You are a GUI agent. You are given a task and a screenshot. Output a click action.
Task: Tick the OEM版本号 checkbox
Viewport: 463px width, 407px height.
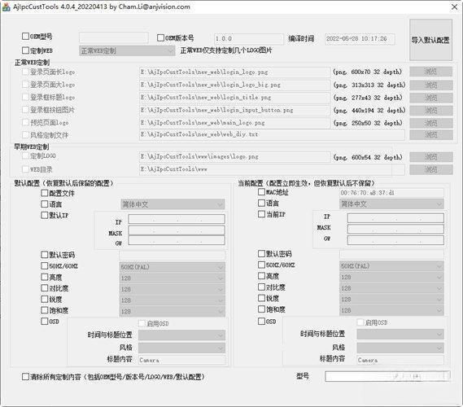point(160,37)
